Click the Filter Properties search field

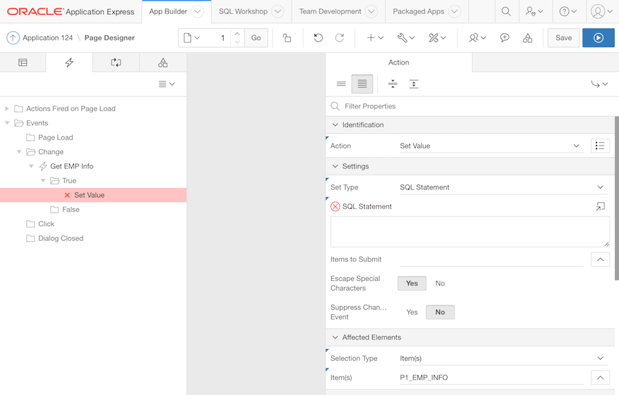point(470,106)
